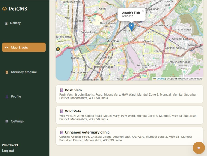The height and width of the screenshot is (156, 207).
Task: Click the Bandra East map label
Action: tap(88, 32)
